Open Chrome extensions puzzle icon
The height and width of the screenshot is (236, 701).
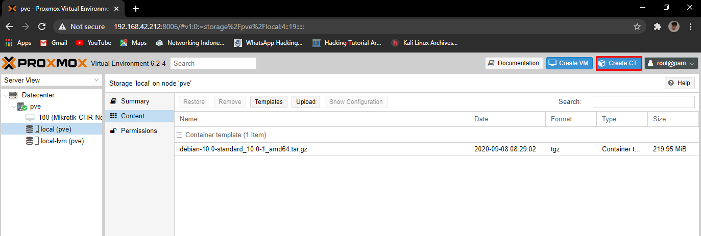(658, 27)
